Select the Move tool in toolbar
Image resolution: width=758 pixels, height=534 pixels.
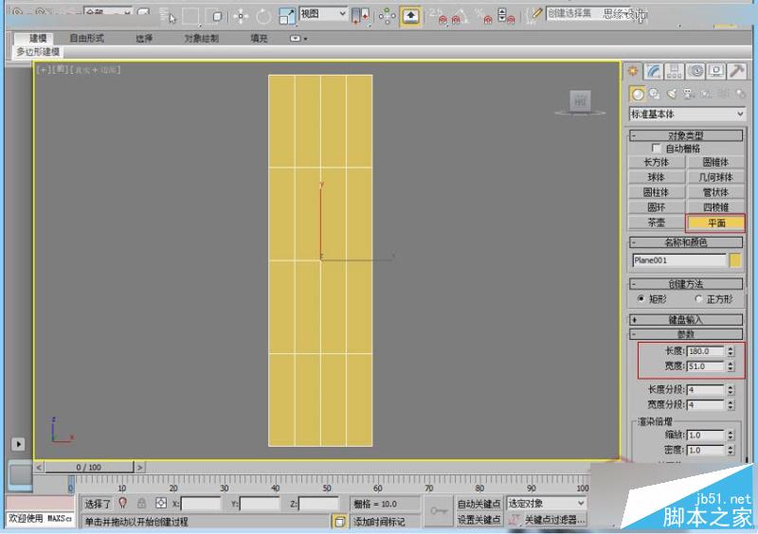click(241, 16)
